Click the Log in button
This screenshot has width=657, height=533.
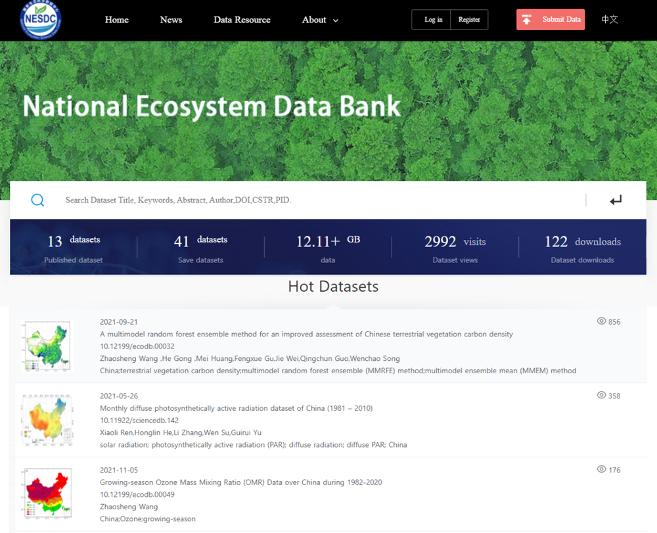pos(433,20)
